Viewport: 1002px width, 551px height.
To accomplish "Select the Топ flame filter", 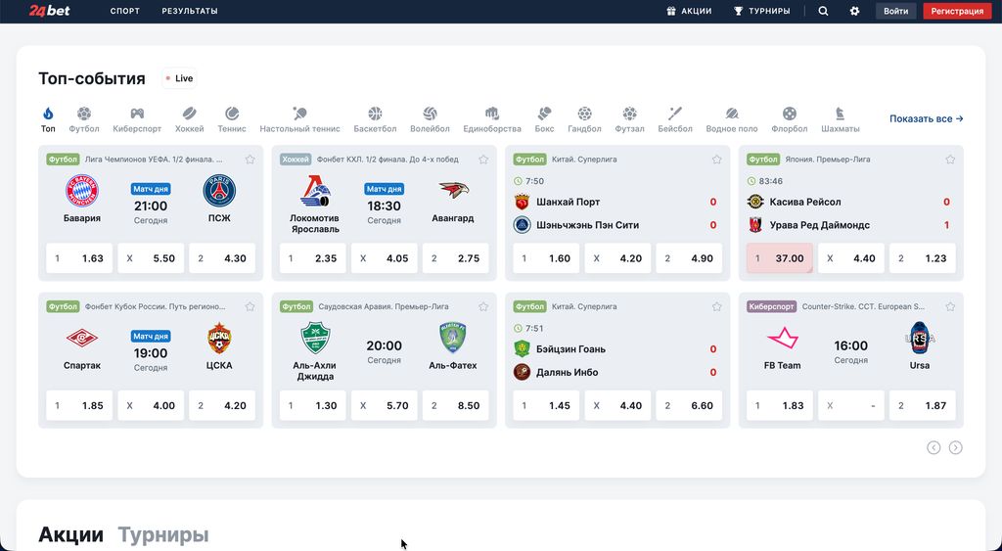I will [48, 119].
